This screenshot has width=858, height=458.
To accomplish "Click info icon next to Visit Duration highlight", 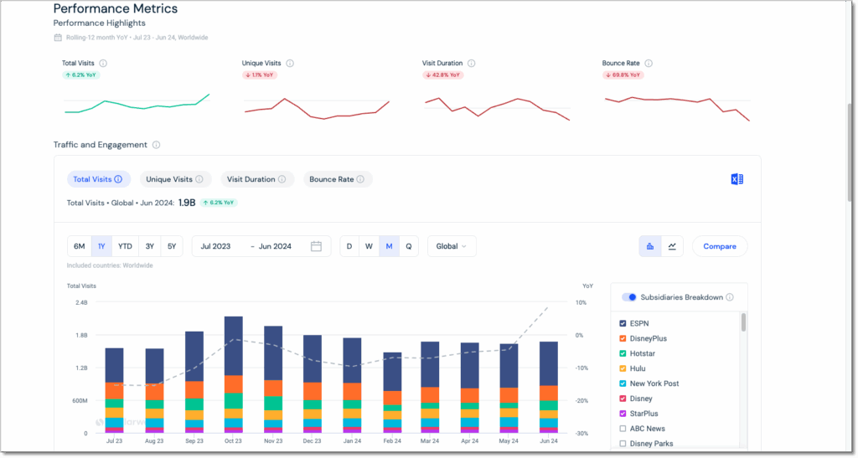I will [x=472, y=63].
